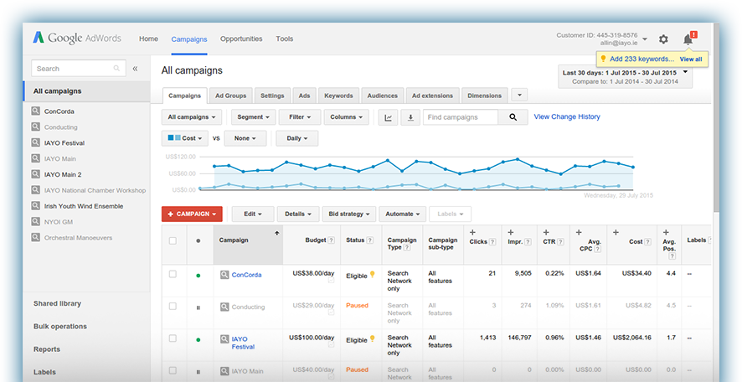Click the red + CAMPAIGN button
The height and width of the screenshot is (382, 742).
192,214
